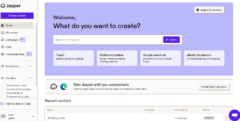Click the Jasper logo
The height and width of the screenshot is (121, 240).
pos(10,6)
